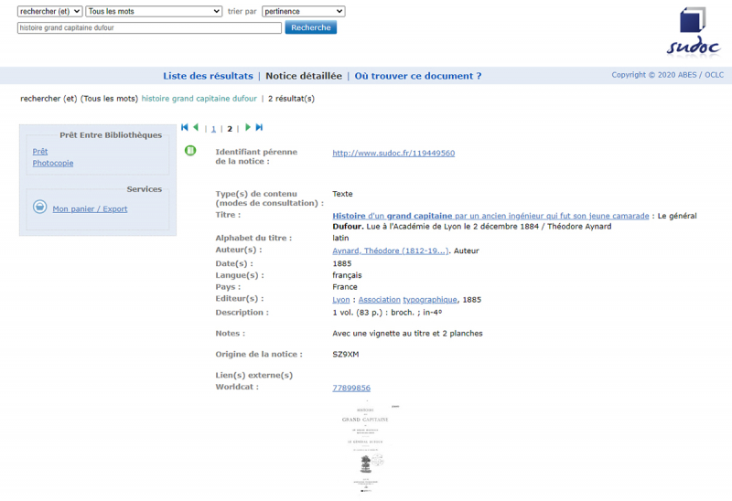Click the Lyon publisher place link
732x501 pixels.
pyautogui.click(x=340, y=300)
